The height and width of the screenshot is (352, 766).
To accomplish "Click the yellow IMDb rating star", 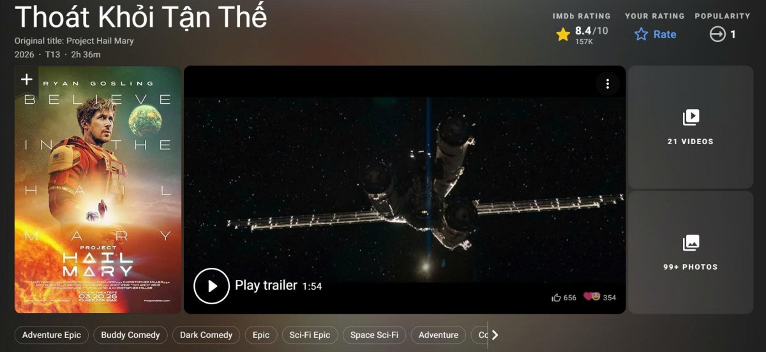I will coord(563,34).
